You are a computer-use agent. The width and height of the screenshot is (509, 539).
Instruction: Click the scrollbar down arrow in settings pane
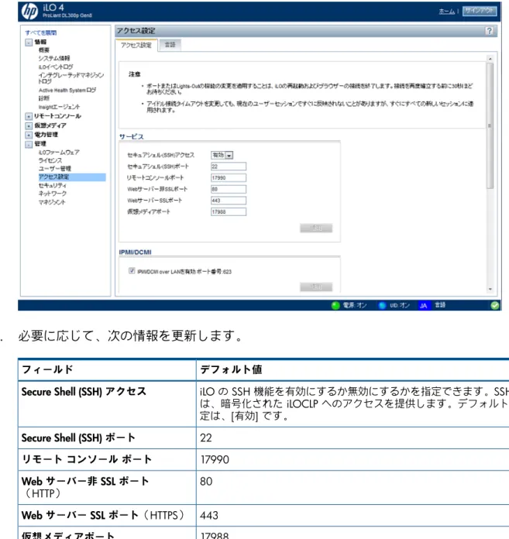click(490, 289)
